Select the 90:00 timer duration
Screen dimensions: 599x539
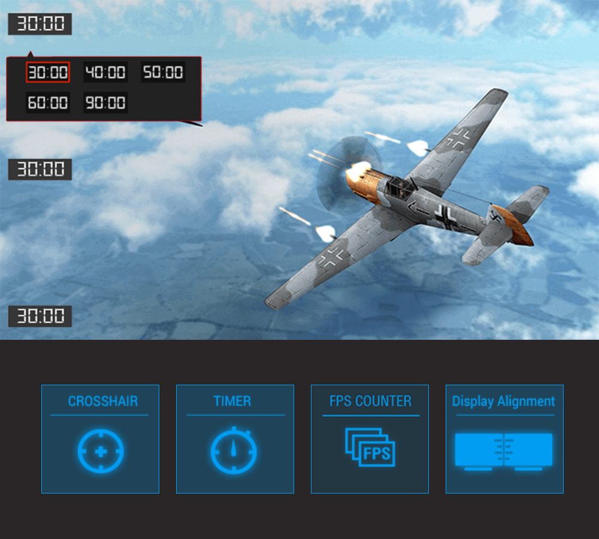pos(105,103)
